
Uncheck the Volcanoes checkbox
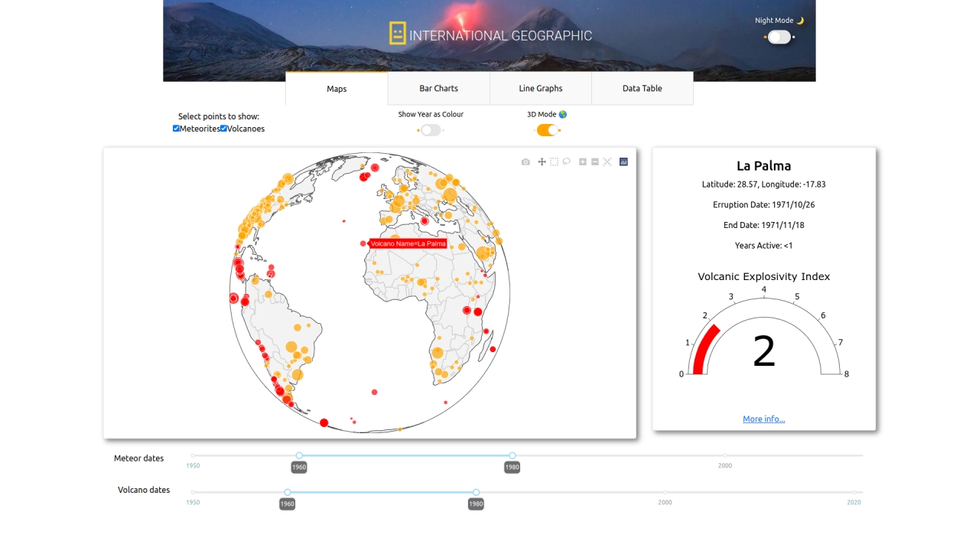point(224,129)
